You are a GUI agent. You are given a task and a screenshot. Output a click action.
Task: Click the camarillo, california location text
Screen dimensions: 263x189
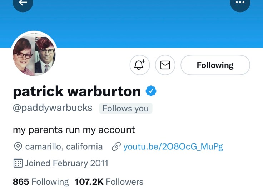(x=64, y=146)
